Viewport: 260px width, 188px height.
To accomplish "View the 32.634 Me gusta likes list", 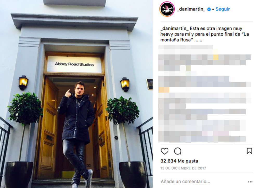I will click(x=179, y=161).
